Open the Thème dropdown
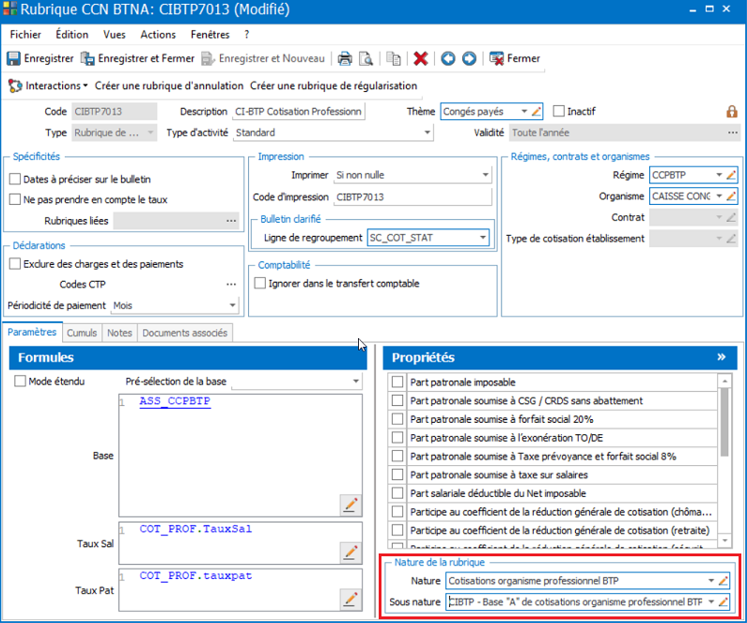 (524, 112)
